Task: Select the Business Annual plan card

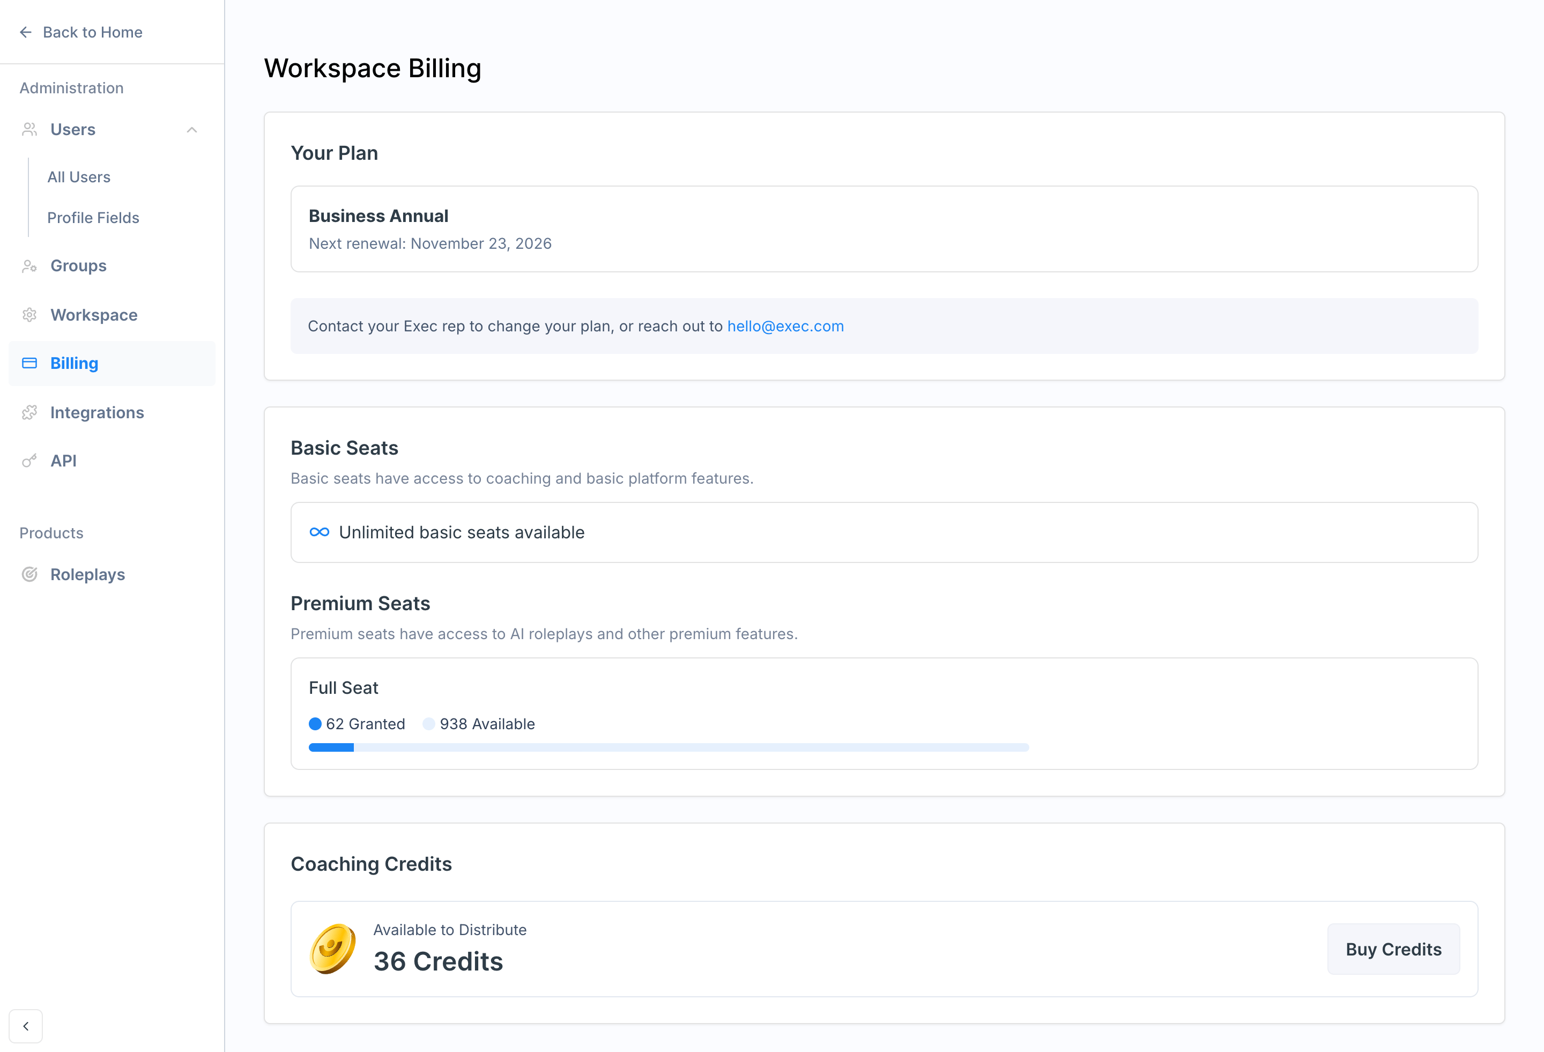Action: 884,228
